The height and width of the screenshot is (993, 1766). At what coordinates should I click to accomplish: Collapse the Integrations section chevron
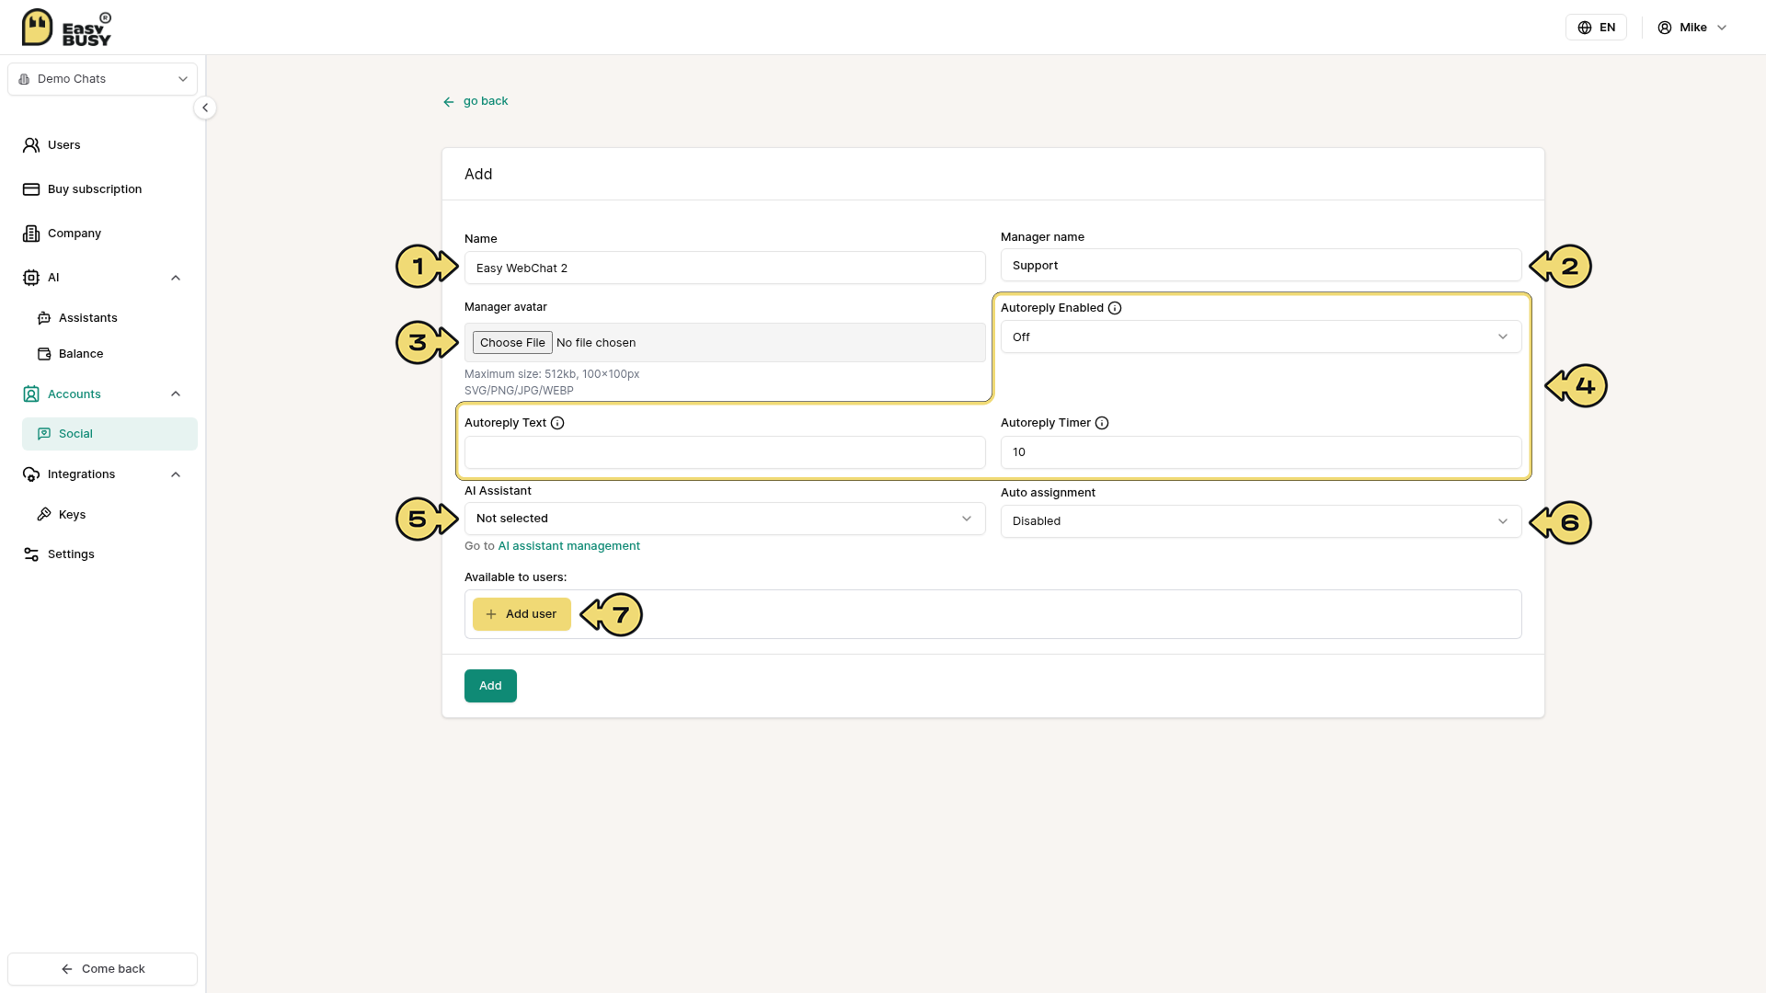[x=176, y=474]
